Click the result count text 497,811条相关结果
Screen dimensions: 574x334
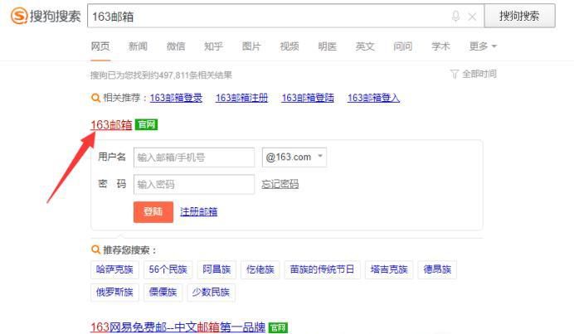(x=196, y=75)
